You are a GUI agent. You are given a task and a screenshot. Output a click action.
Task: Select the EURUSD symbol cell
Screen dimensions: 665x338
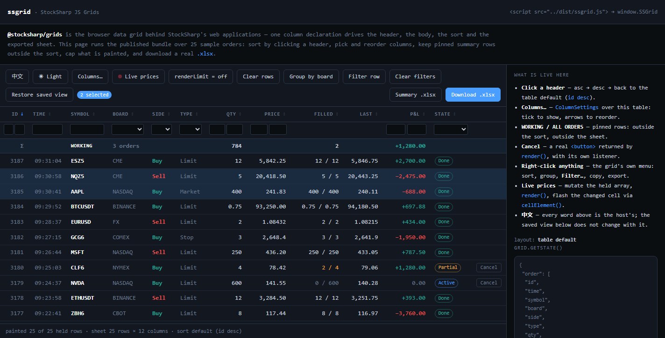coord(81,222)
